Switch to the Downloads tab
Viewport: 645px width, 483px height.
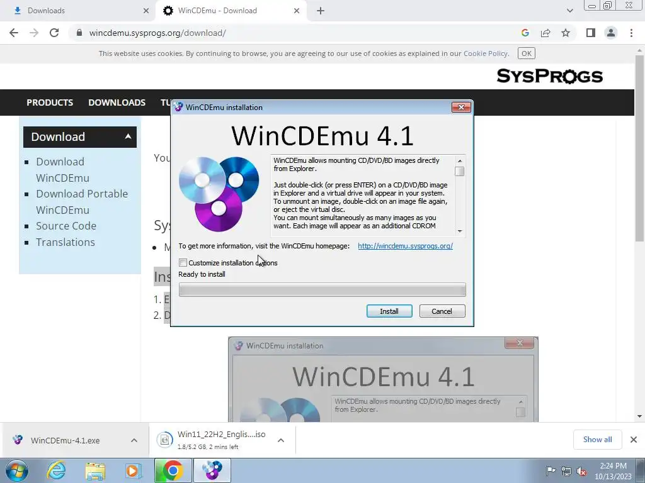pyautogui.click(x=78, y=11)
